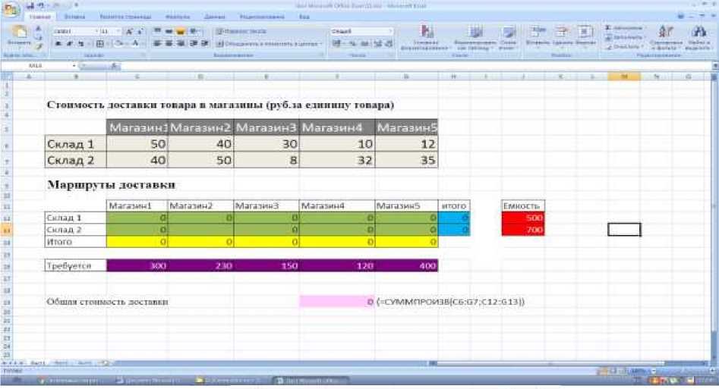Click the Name Box cell reference field
The height and width of the screenshot is (389, 719).
(x=36, y=66)
